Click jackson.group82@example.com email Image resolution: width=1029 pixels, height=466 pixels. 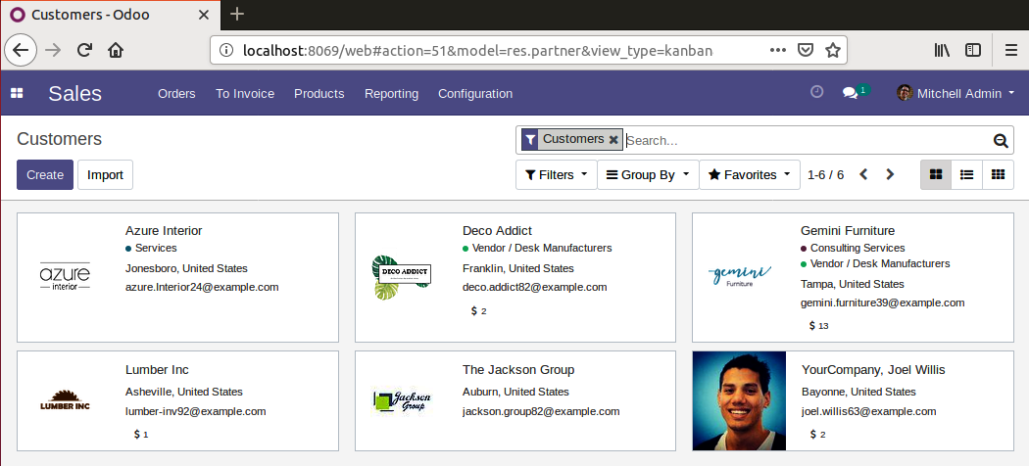coord(541,411)
